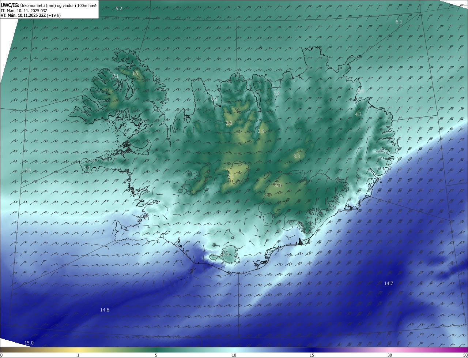Click the 6.1 value label
The image size is (468, 358).
(x=399, y=22)
